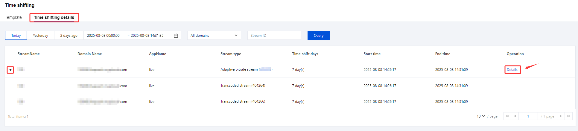Select the Yesterday time range
578x131 pixels.
tap(40, 36)
